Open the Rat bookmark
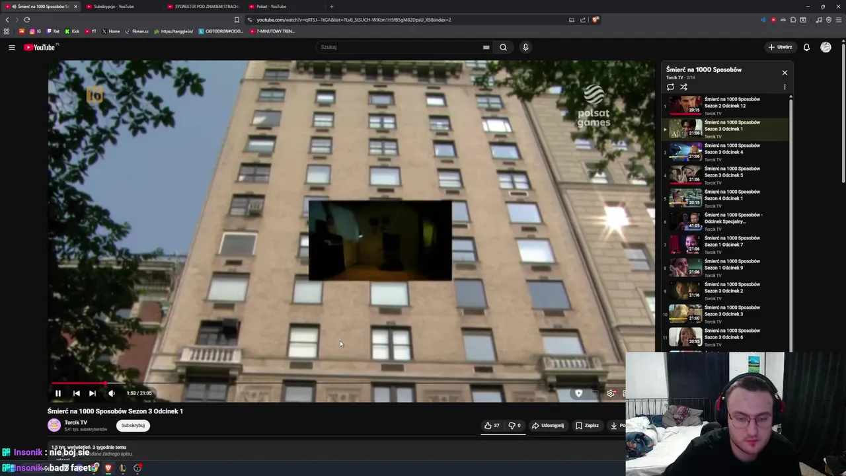 click(x=53, y=31)
